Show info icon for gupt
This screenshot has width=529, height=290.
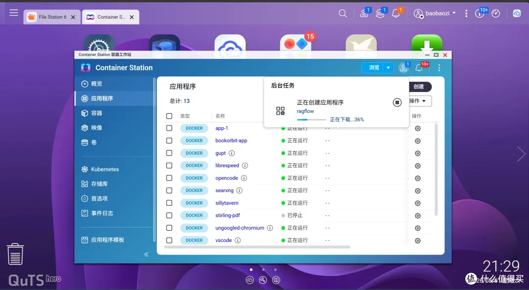231,153
